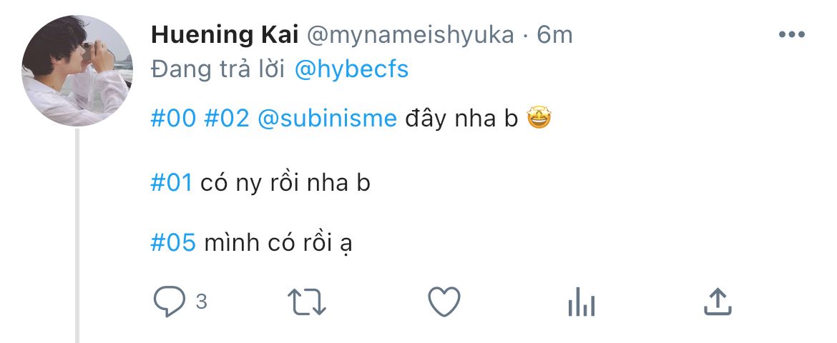Click the 6m timestamp
This screenshot has width=837, height=343.
click(554, 34)
